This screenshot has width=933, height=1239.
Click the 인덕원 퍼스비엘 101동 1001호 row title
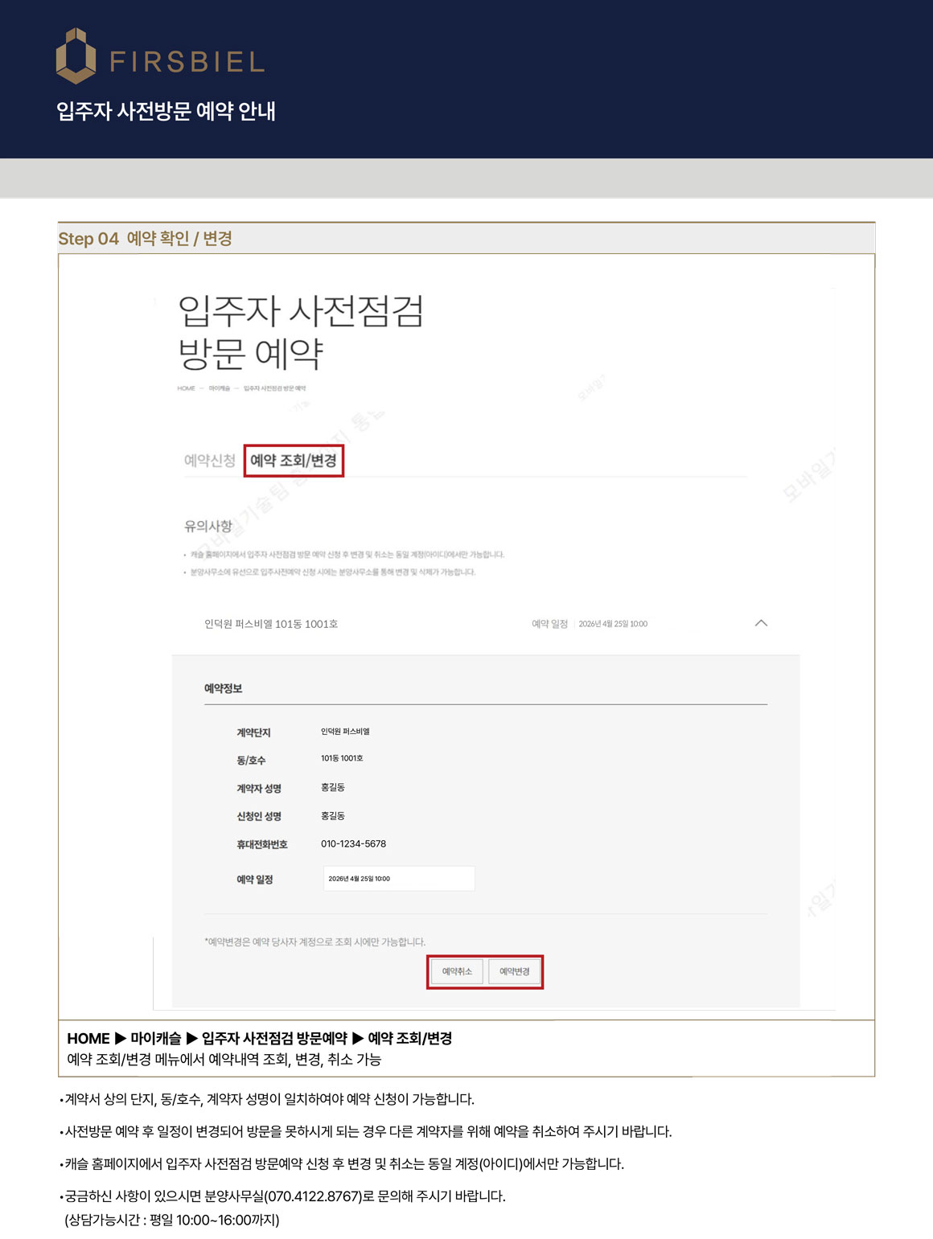pos(271,624)
